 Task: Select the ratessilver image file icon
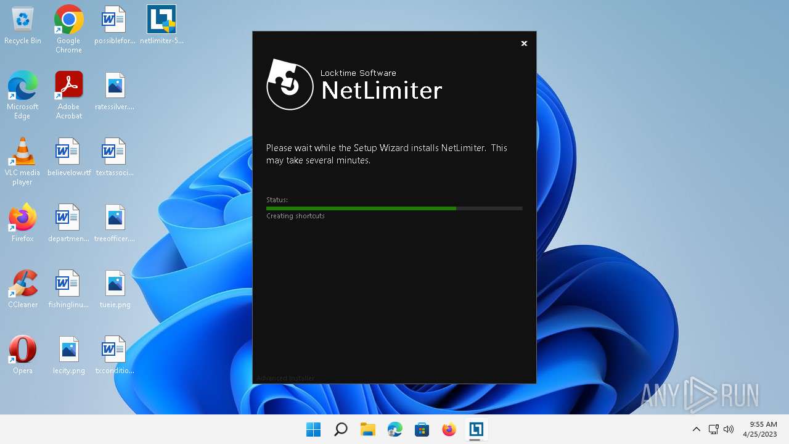tap(115, 91)
